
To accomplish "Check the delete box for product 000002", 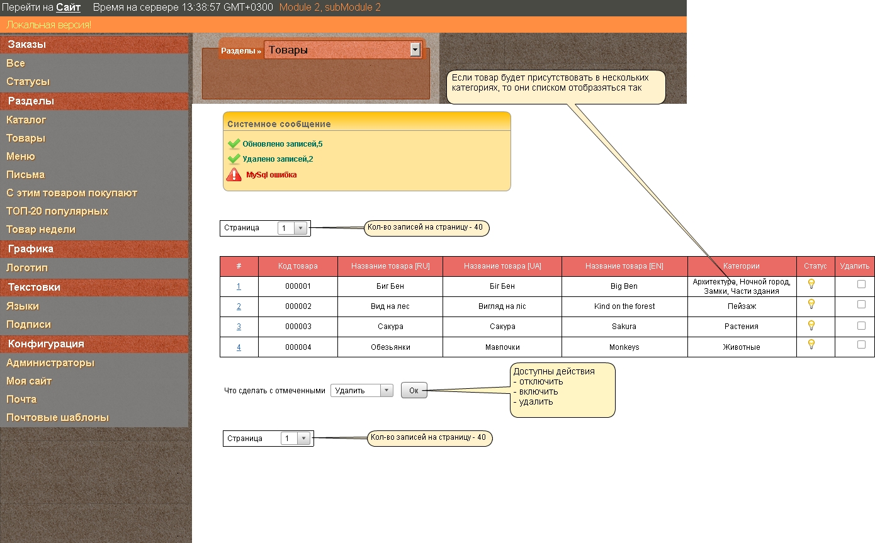I will coord(861,305).
